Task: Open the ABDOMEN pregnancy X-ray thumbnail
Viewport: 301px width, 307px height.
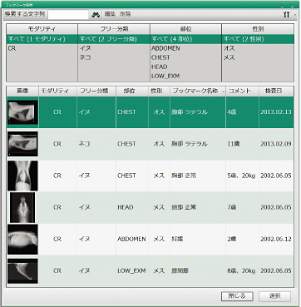Action: 22,240
